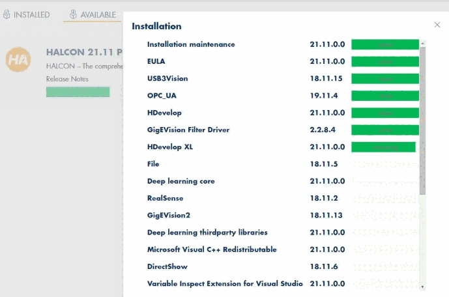Select the 'USB3Vision' entry

pyautogui.click(x=167, y=78)
